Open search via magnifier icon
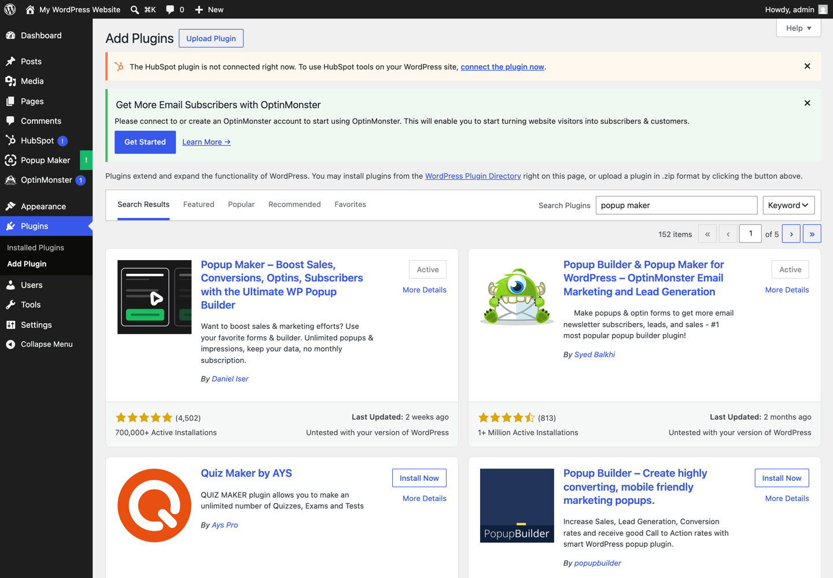This screenshot has height=578, width=833. [x=134, y=9]
